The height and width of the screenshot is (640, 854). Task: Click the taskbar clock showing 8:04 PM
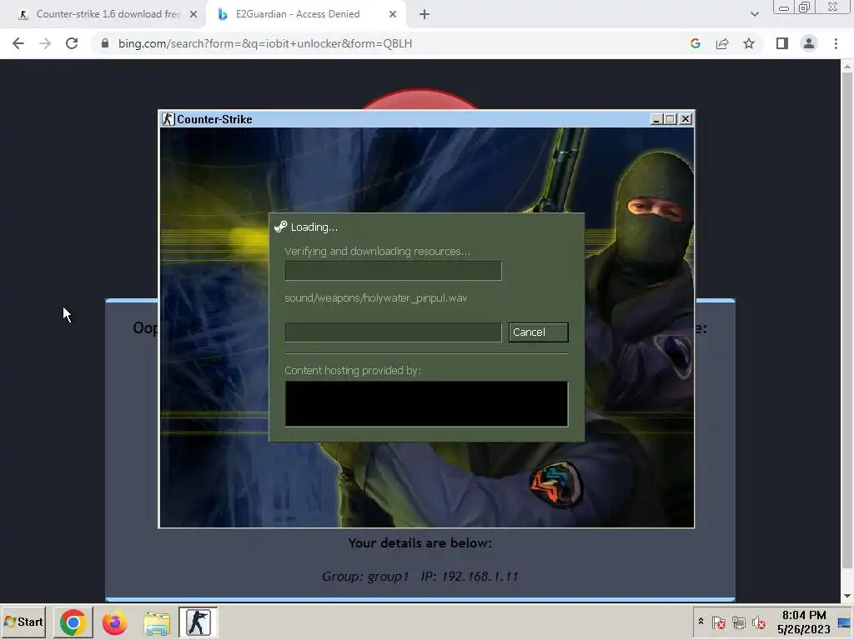pos(804,622)
